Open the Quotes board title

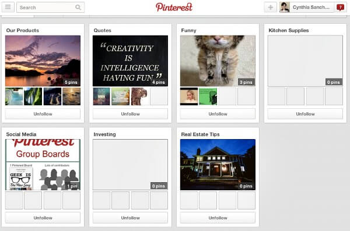pyautogui.click(x=103, y=30)
